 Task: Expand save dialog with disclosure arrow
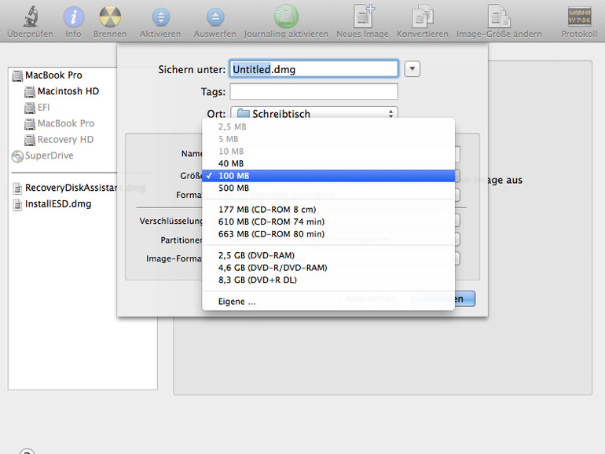(x=412, y=69)
